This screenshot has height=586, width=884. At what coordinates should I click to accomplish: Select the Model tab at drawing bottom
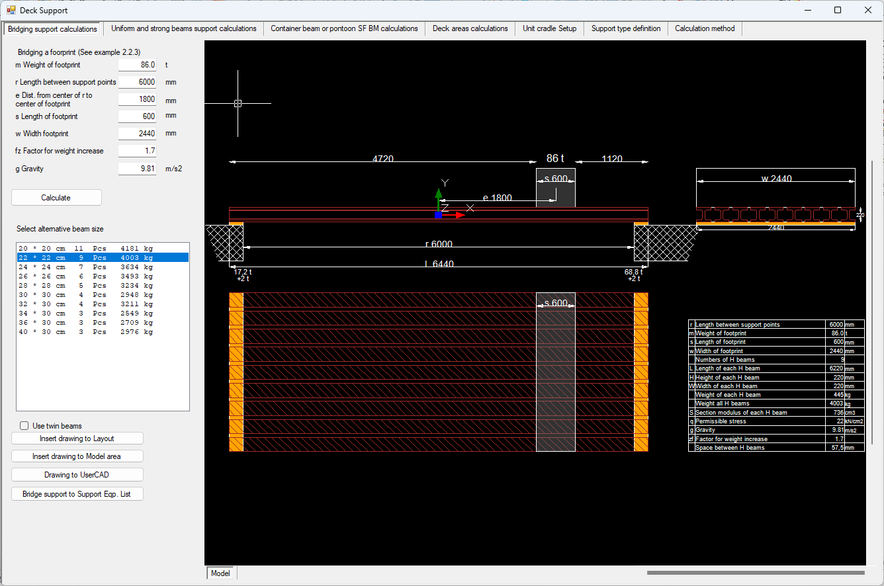tap(220, 573)
